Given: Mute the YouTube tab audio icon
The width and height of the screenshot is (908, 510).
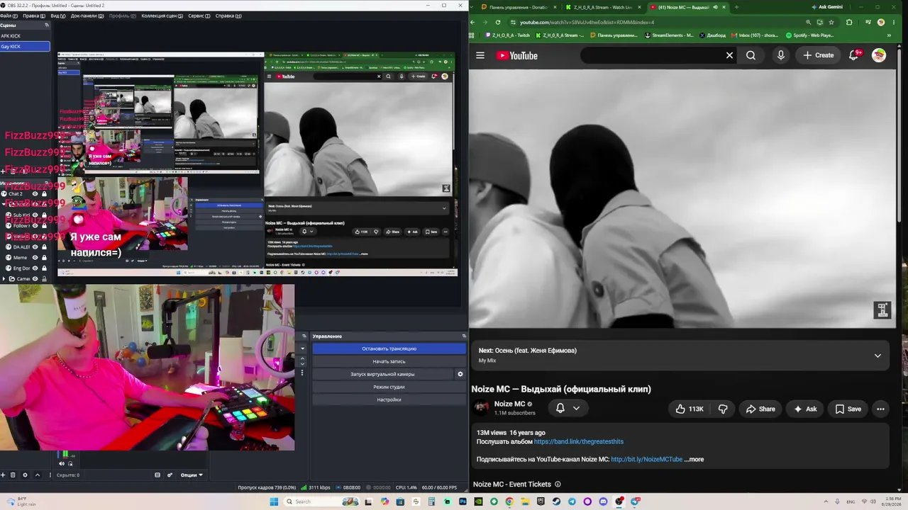Looking at the screenshot, I should click(x=715, y=7).
